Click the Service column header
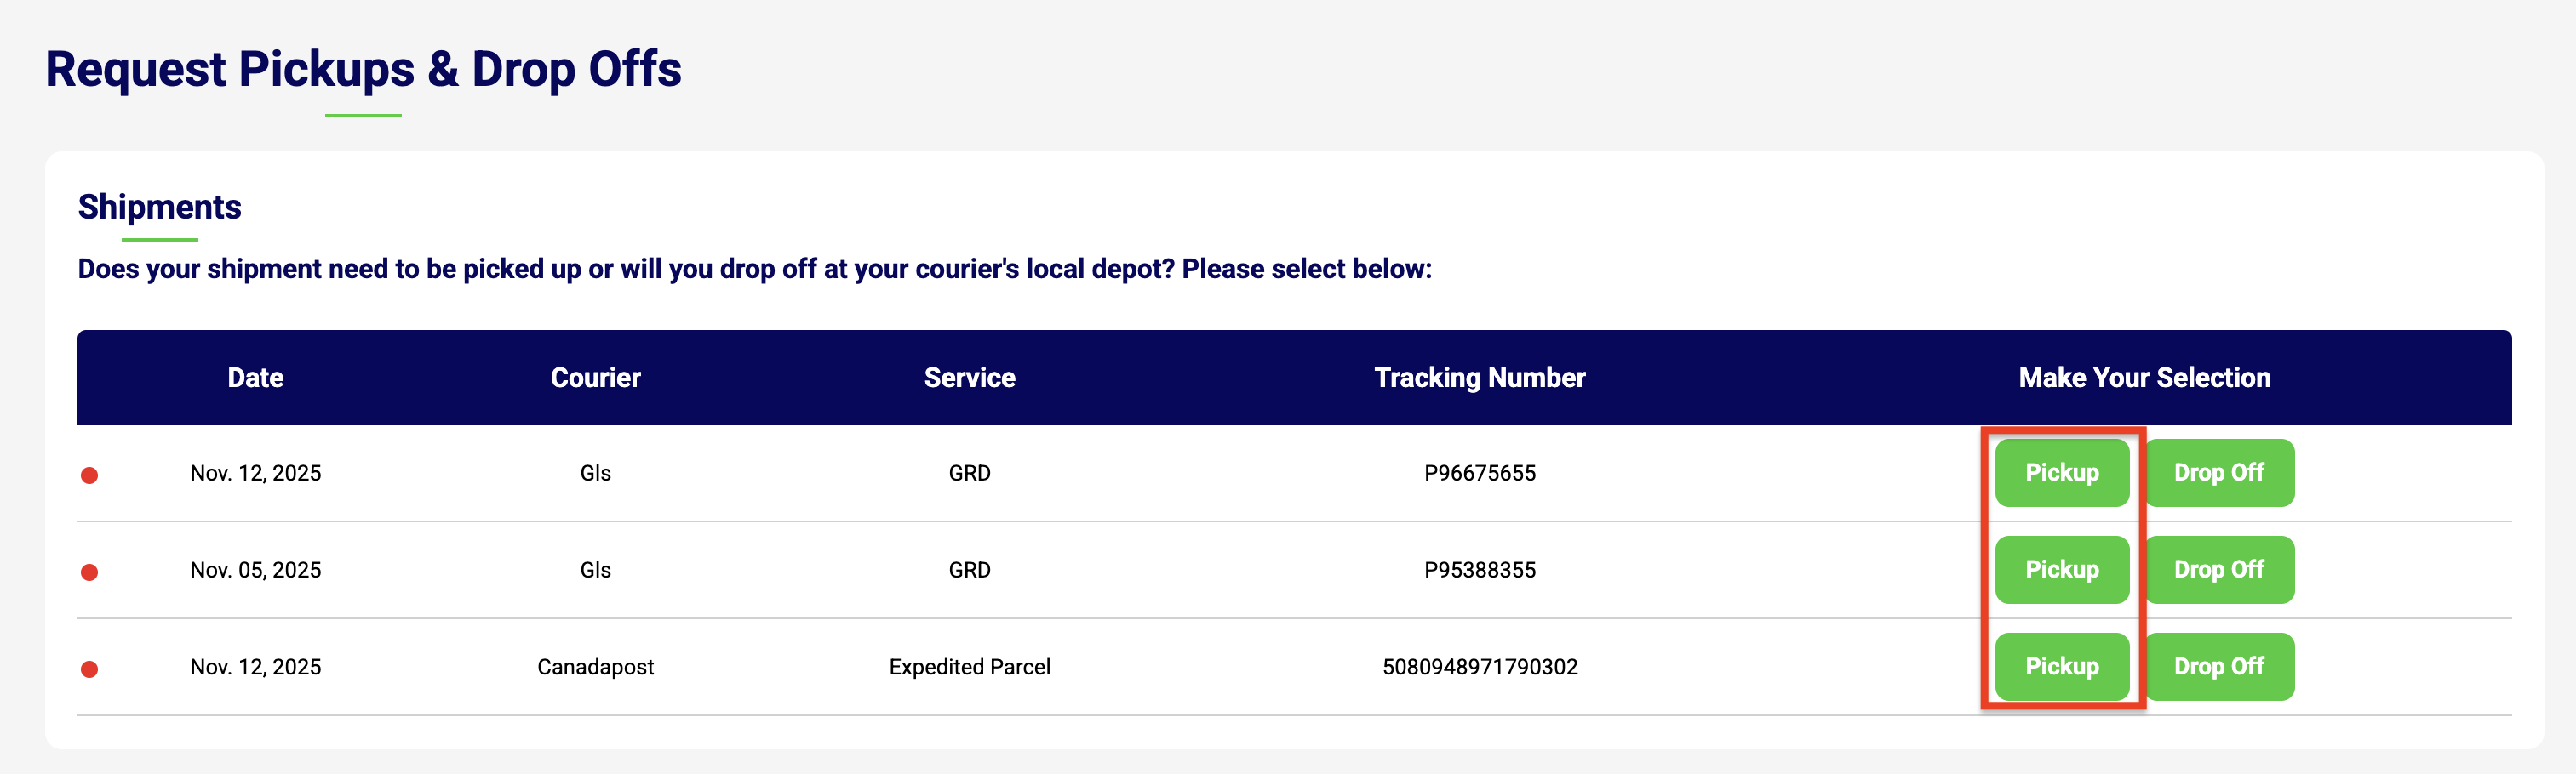The image size is (2576, 774). 969,378
